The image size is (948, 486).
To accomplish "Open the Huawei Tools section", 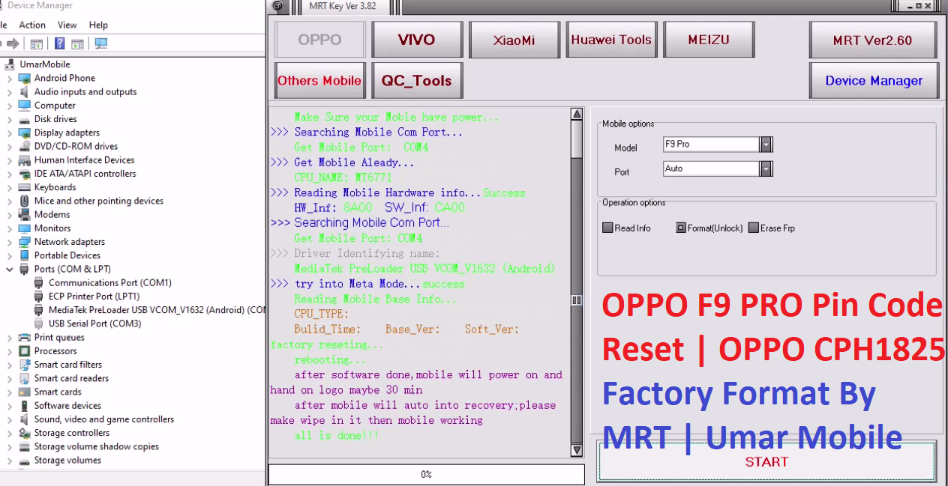I will (x=611, y=40).
